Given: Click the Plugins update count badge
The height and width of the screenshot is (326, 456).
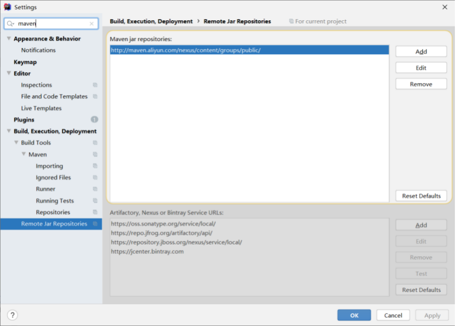Looking at the screenshot, I should pyautogui.click(x=94, y=119).
